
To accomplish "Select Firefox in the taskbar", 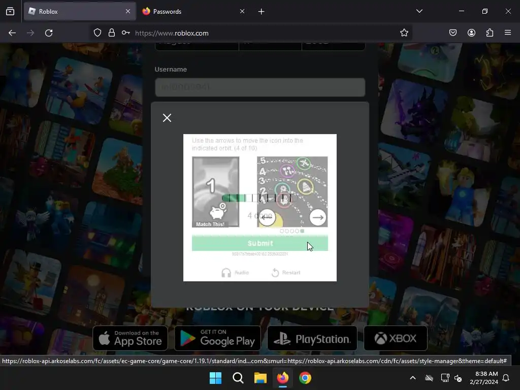I will point(282,378).
